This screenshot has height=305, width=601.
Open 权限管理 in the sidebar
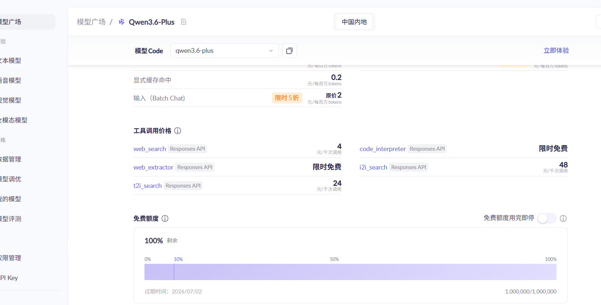pos(11,258)
